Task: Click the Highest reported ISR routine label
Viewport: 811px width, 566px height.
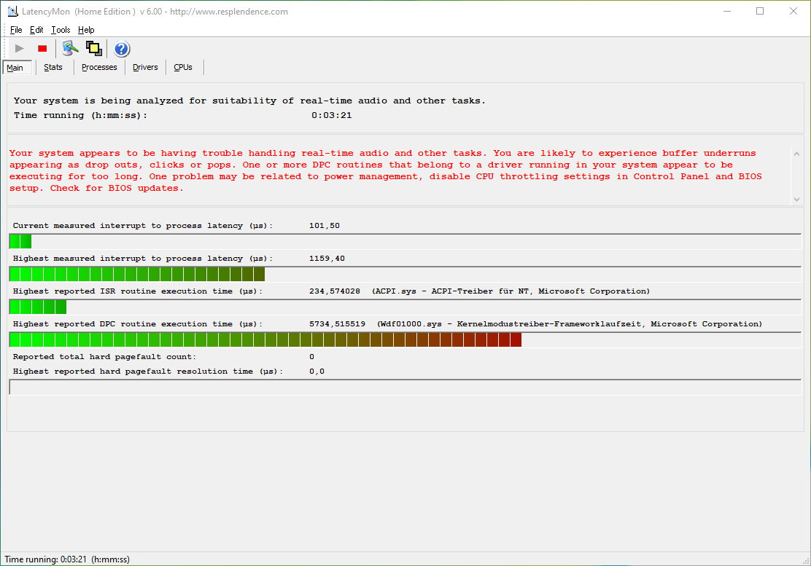Action: tap(138, 291)
